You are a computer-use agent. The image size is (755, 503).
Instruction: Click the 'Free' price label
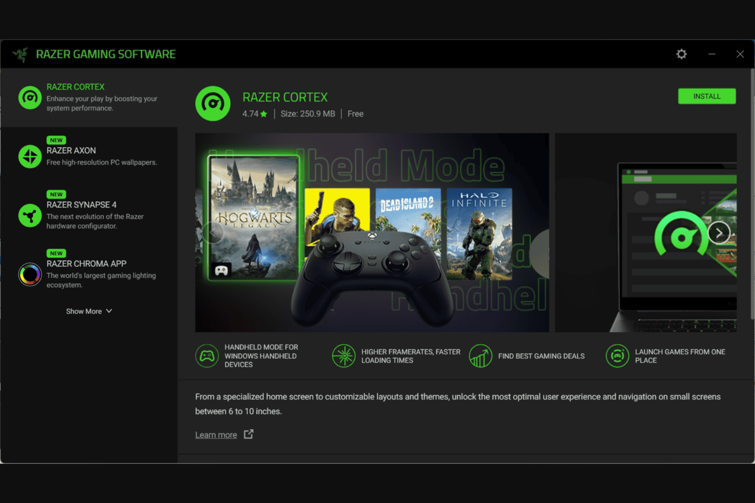355,114
